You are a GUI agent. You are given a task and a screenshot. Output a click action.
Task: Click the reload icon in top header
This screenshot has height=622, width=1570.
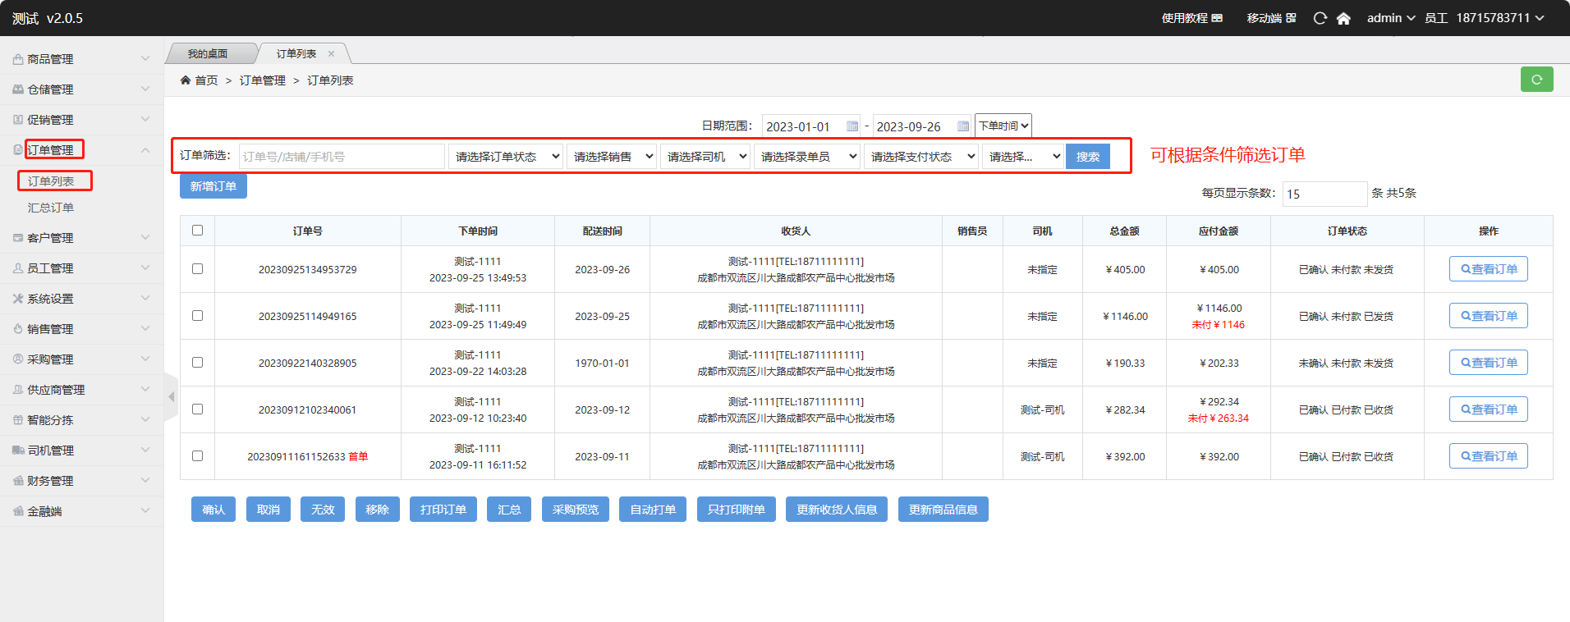[1320, 18]
